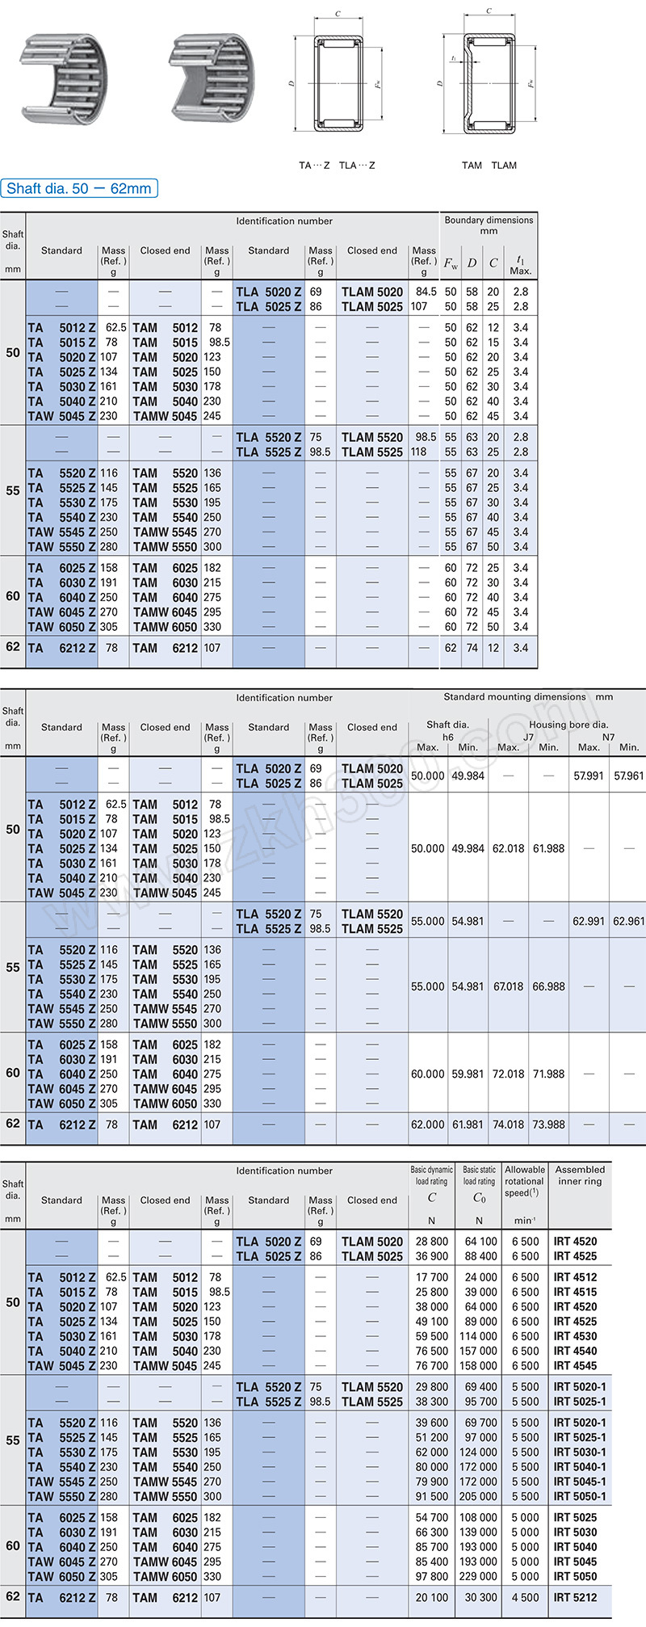
Task: Select inner ring IRT 5030
Action: click(x=576, y=1532)
